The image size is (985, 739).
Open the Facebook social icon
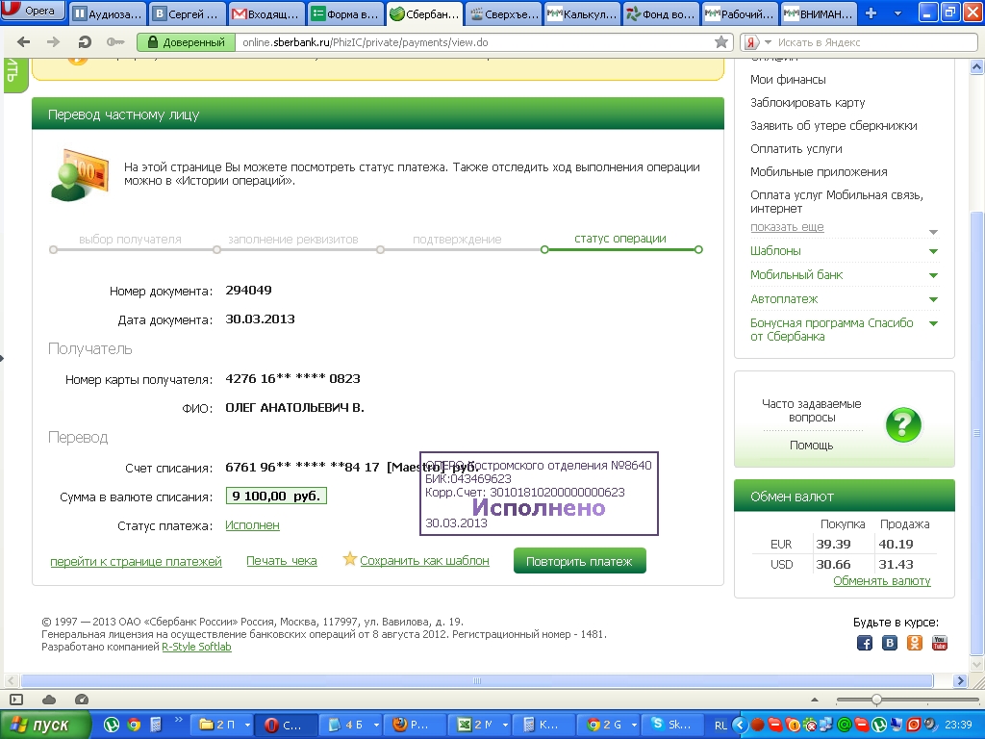(865, 643)
